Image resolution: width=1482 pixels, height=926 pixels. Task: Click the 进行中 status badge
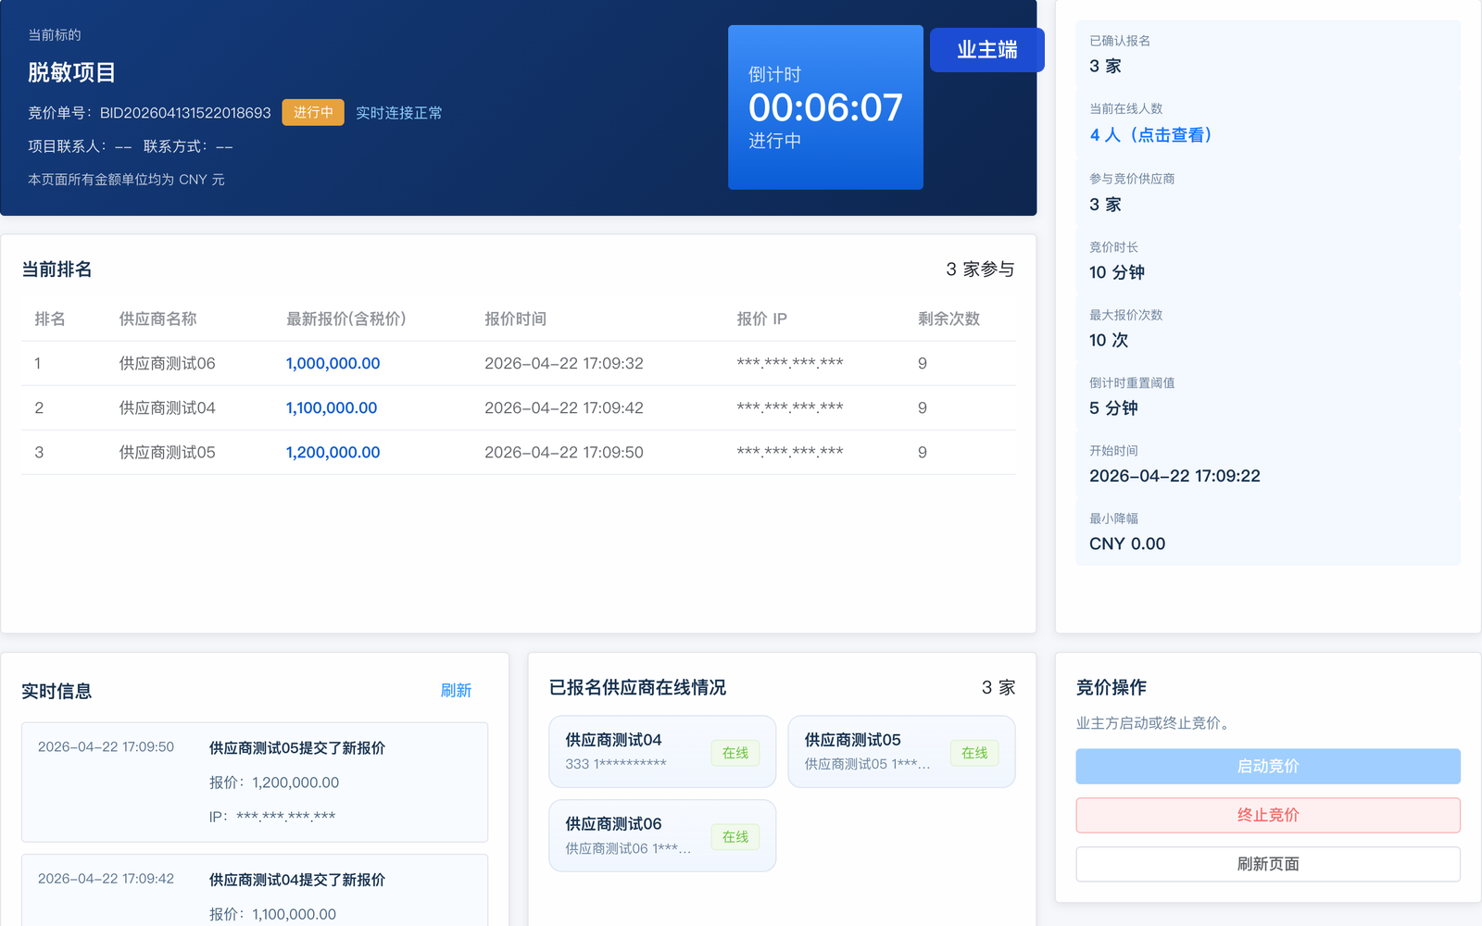coord(313,112)
